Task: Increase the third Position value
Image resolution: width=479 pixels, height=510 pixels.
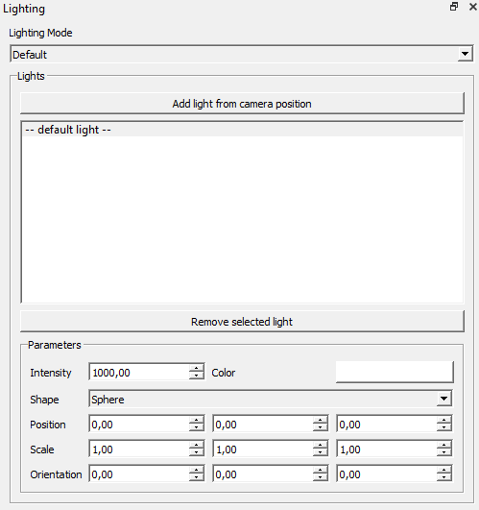Action: pos(443,420)
